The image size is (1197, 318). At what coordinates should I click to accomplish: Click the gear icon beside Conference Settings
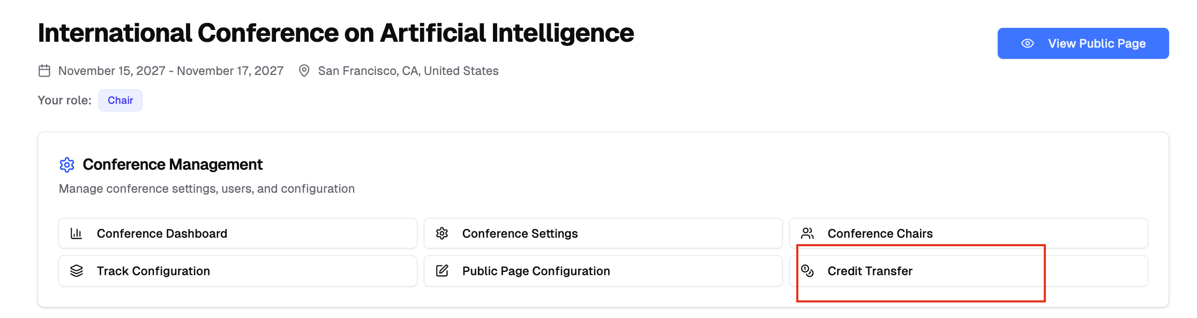point(442,233)
